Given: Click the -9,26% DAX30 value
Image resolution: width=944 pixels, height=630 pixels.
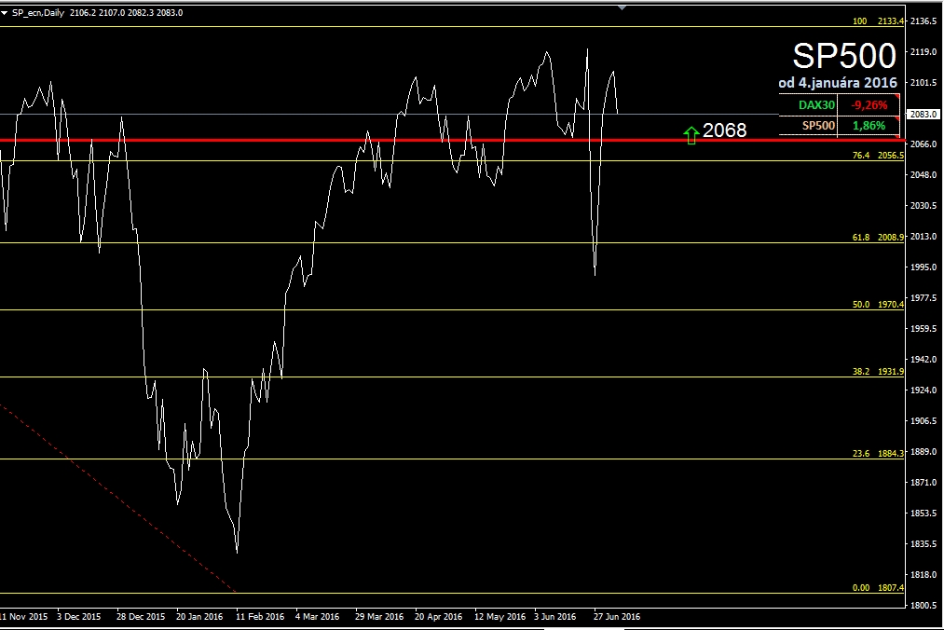Looking at the screenshot, I should pyautogui.click(x=869, y=104).
